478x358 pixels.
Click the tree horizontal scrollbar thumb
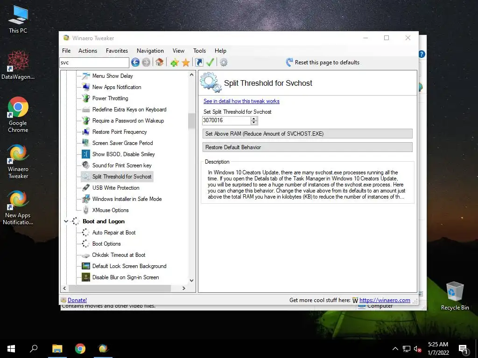click(119, 288)
